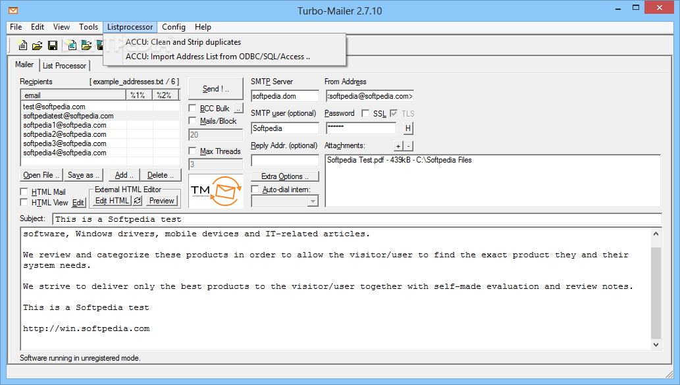Click the Delete recipient button
680x385 pixels.
(x=161, y=175)
